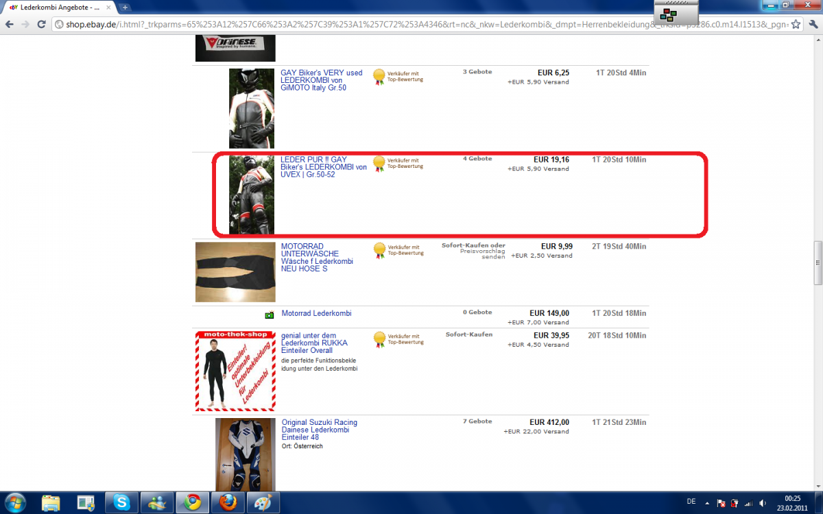Click the price EUR 9,99
This screenshot has width=823, height=514.
[557, 247]
